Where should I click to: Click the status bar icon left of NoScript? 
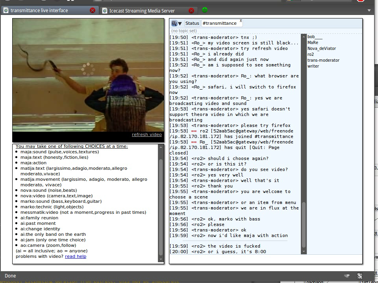[x=346, y=276]
